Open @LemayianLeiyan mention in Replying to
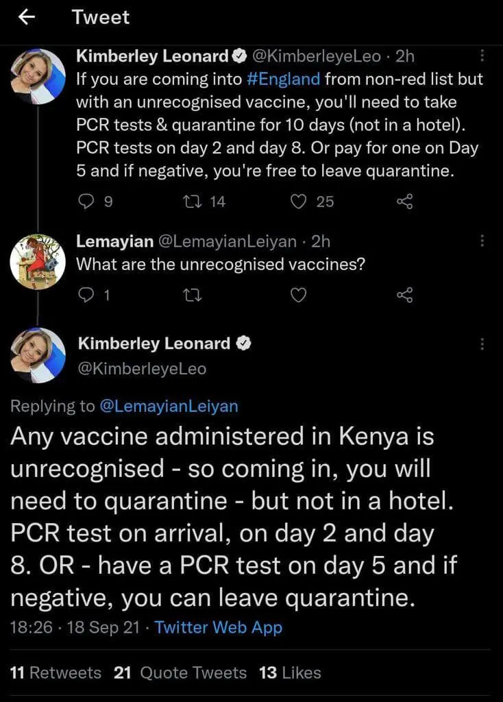The height and width of the screenshot is (702, 503). pyautogui.click(x=169, y=406)
